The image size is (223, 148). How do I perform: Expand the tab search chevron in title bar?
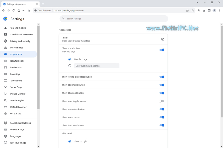coord(197,2)
